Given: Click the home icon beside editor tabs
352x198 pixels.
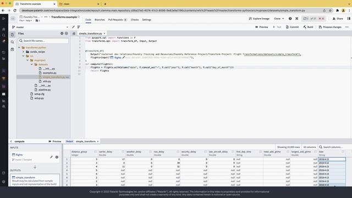Looking at the screenshot, I should click(x=74, y=34).
